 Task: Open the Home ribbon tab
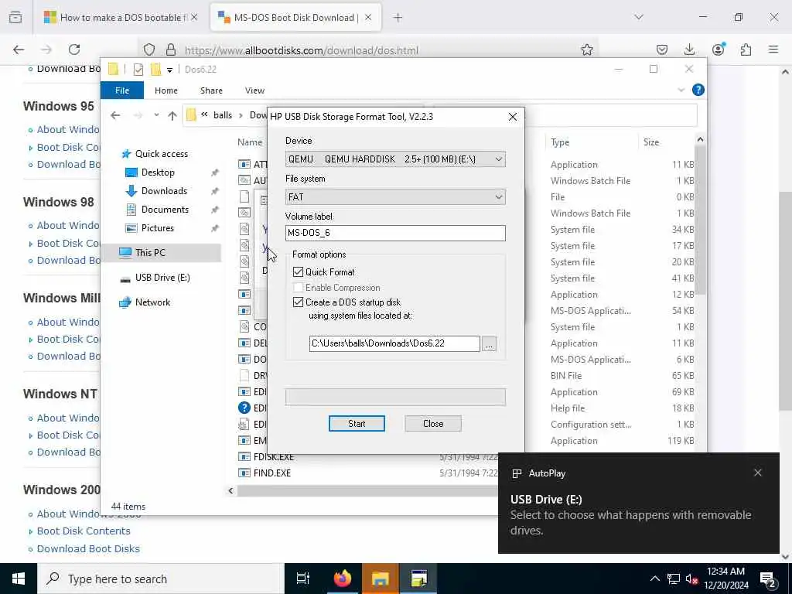166,90
